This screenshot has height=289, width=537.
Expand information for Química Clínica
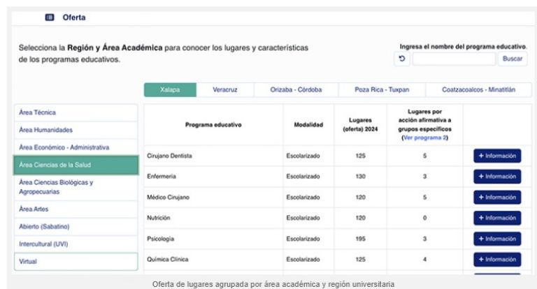pyautogui.click(x=497, y=260)
